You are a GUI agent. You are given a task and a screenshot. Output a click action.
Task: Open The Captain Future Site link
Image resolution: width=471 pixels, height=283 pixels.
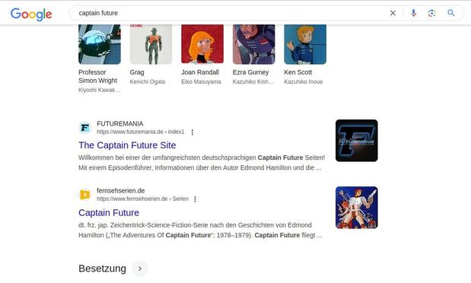127,145
